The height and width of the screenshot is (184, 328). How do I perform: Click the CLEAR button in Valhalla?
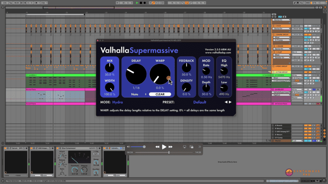tap(160, 94)
